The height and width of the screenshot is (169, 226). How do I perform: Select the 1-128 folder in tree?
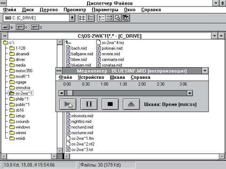17,48
